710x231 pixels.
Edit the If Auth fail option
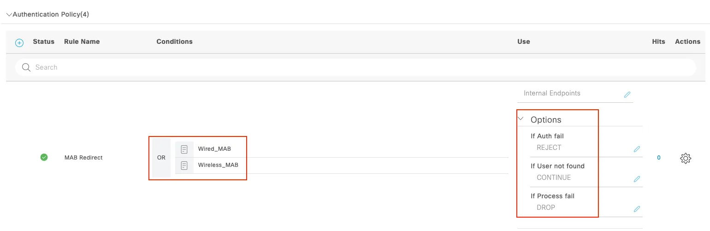coord(637,149)
